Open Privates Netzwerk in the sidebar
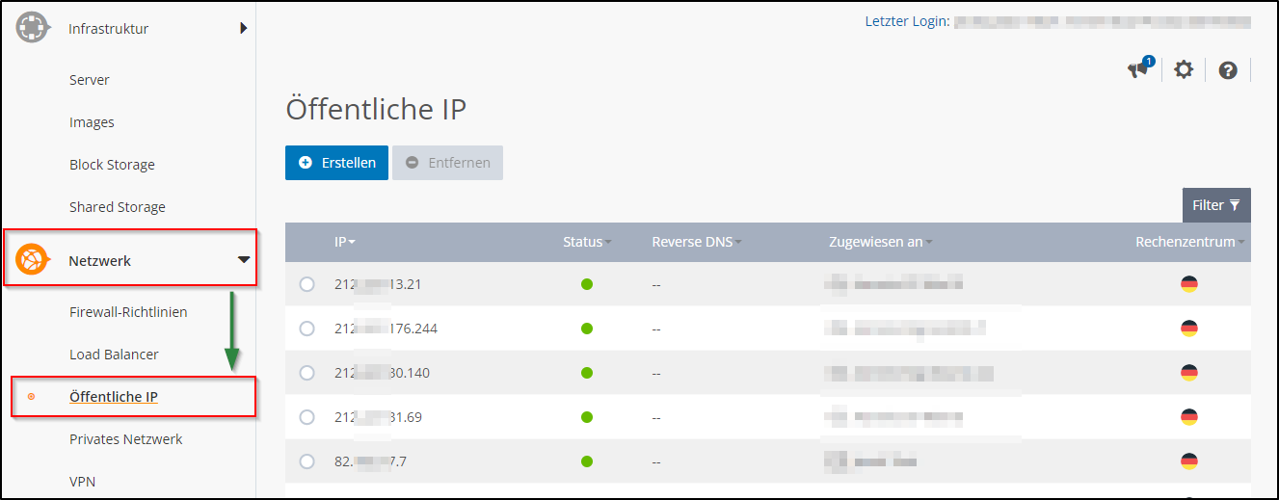 click(x=125, y=439)
